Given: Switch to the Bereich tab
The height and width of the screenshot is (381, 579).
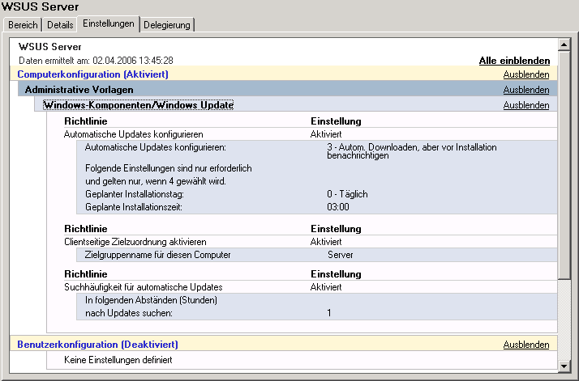Looking at the screenshot, I should [x=23, y=25].
